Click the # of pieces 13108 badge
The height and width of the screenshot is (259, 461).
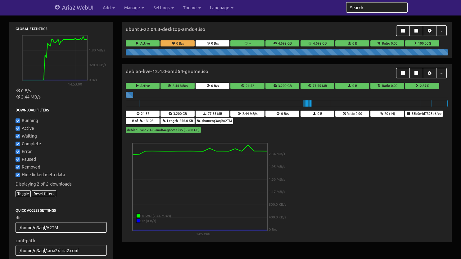[142, 121]
